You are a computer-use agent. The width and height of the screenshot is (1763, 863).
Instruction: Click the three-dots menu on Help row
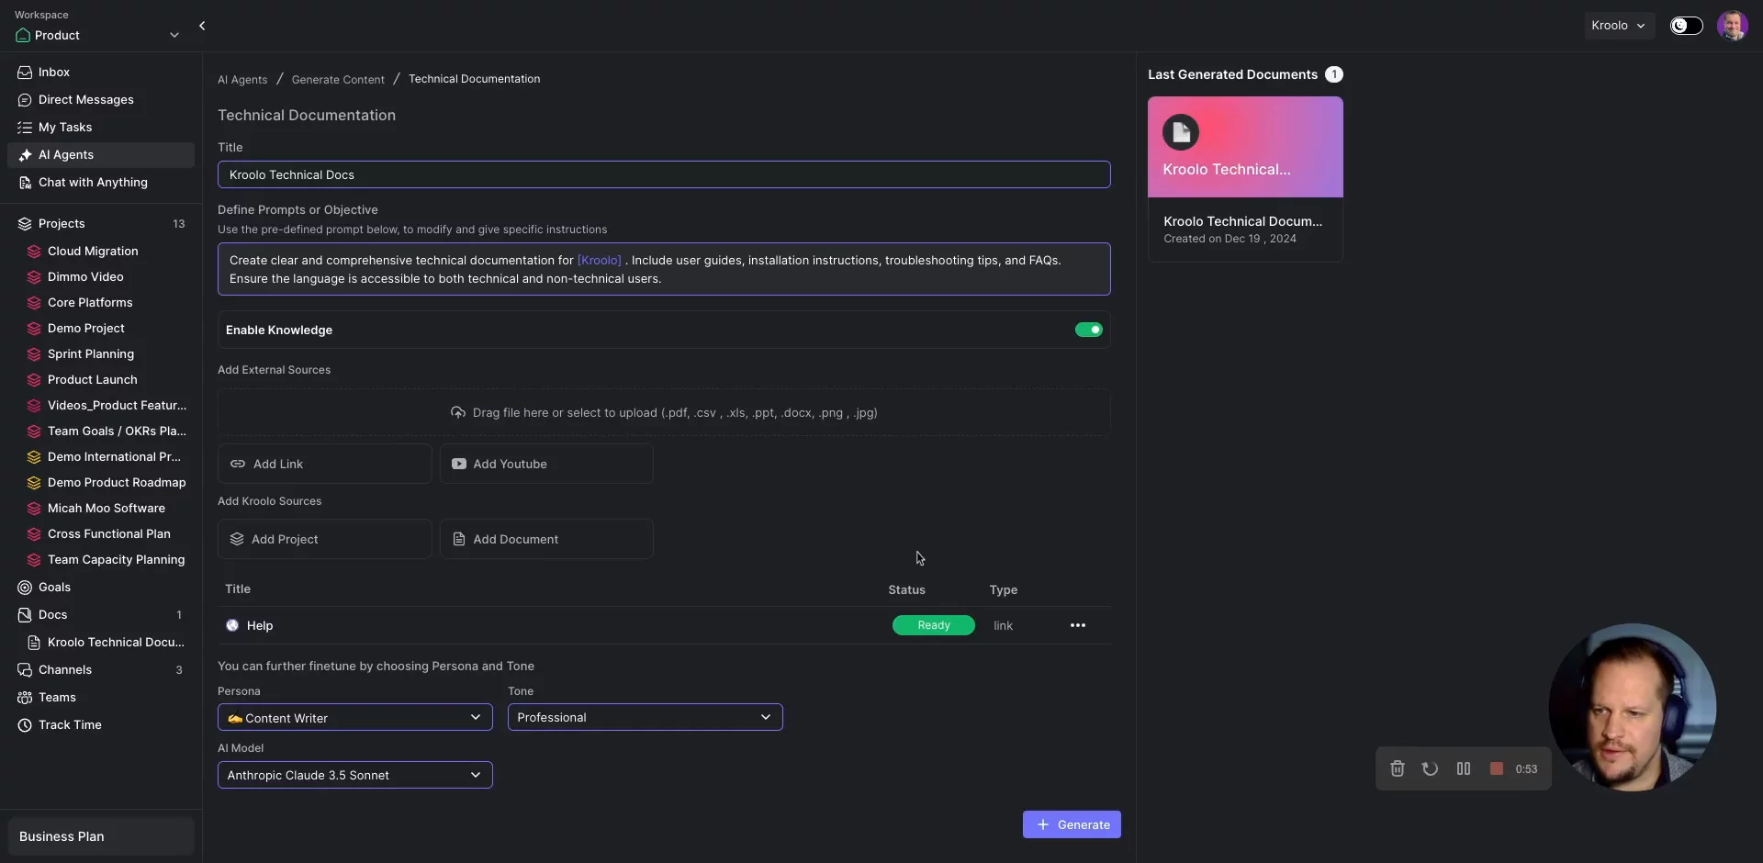tap(1077, 625)
